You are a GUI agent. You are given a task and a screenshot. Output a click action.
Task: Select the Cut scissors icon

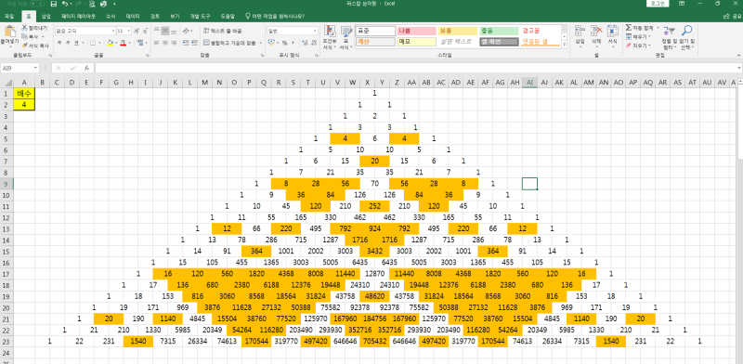click(24, 29)
